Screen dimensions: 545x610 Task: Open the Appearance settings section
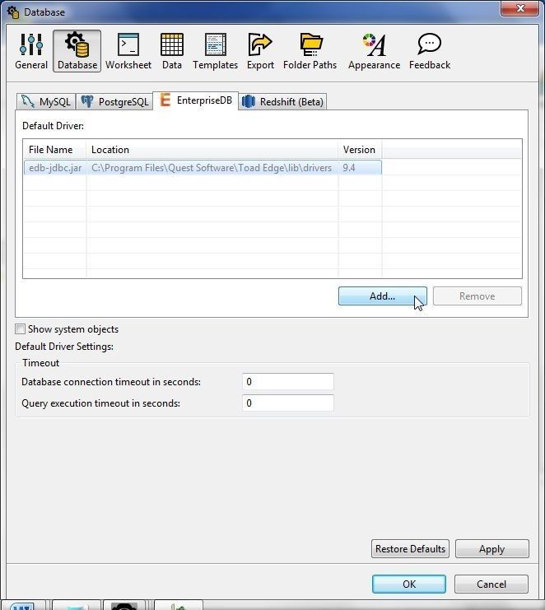(x=374, y=51)
